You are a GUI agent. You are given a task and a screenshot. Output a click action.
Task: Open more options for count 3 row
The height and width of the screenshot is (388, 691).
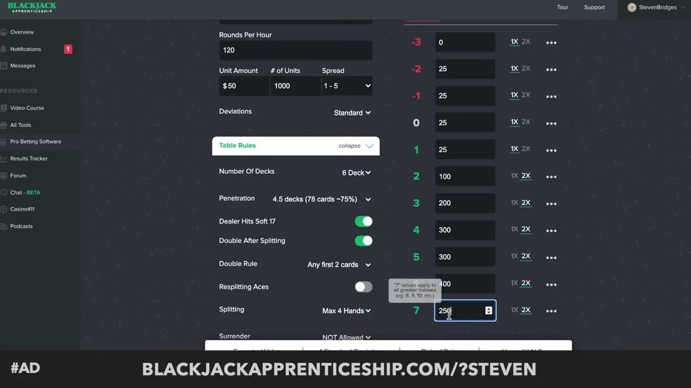click(551, 204)
